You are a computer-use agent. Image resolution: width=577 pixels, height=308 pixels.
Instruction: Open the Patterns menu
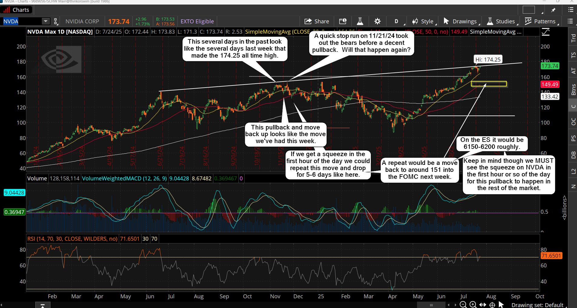pos(542,21)
